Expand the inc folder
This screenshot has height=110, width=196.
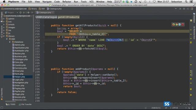4,30
